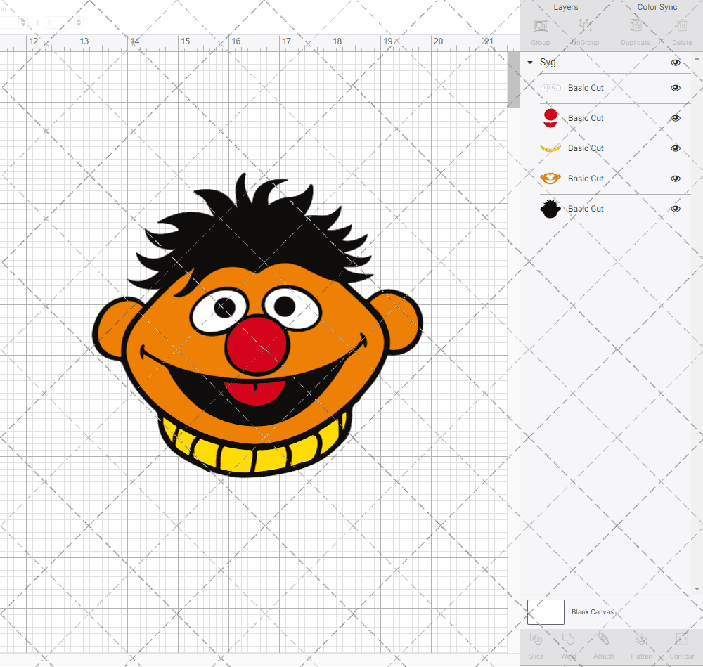
Task: Toggle visibility of red nose layer
Action: 676,118
